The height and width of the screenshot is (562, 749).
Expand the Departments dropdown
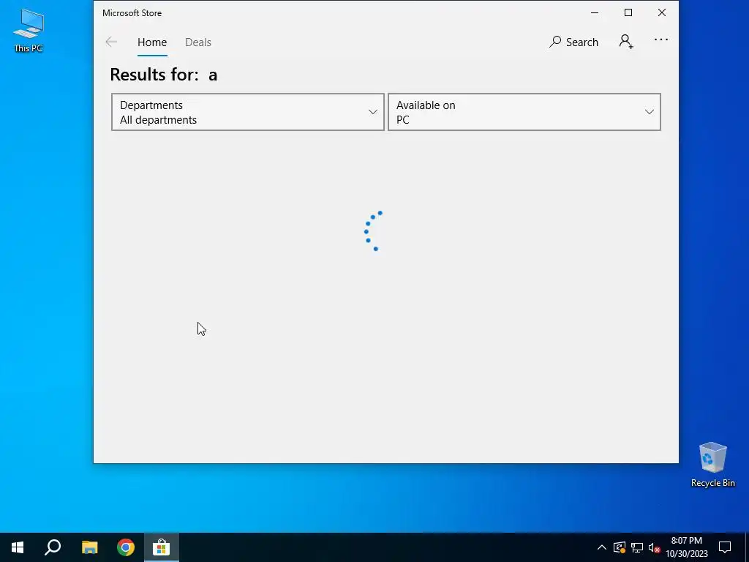pyautogui.click(x=247, y=112)
